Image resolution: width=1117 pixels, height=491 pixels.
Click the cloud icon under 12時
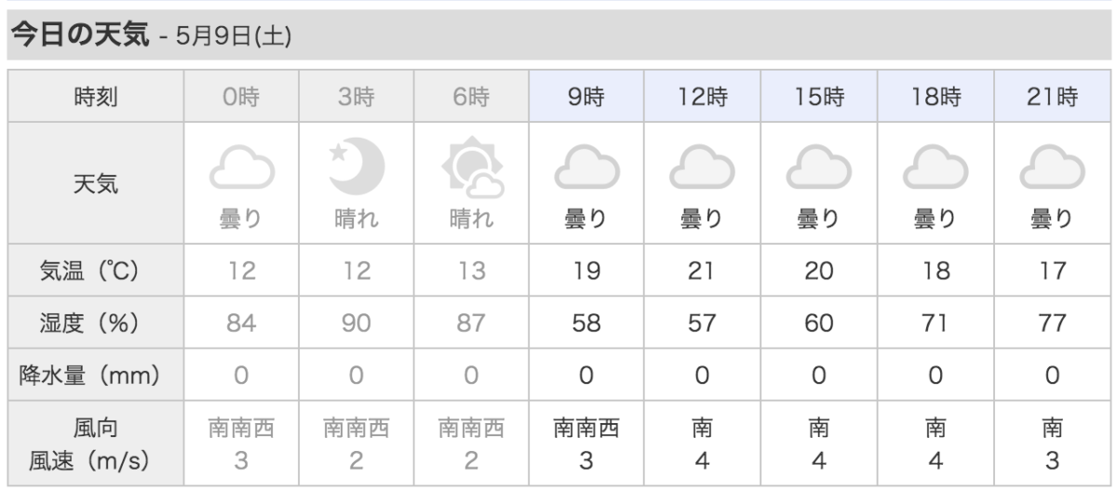(x=703, y=168)
